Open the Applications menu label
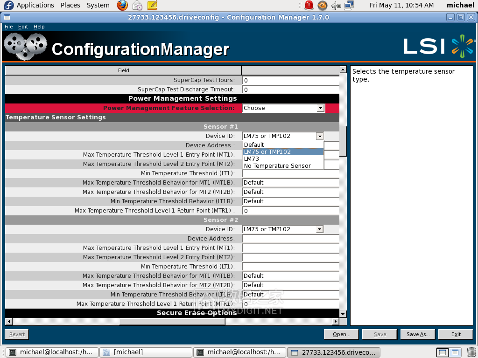478x358 pixels. [35, 5]
